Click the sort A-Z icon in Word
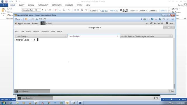Image resolution: width=187 pixels, height=105 pixels. pyautogui.click(x=82, y=10)
